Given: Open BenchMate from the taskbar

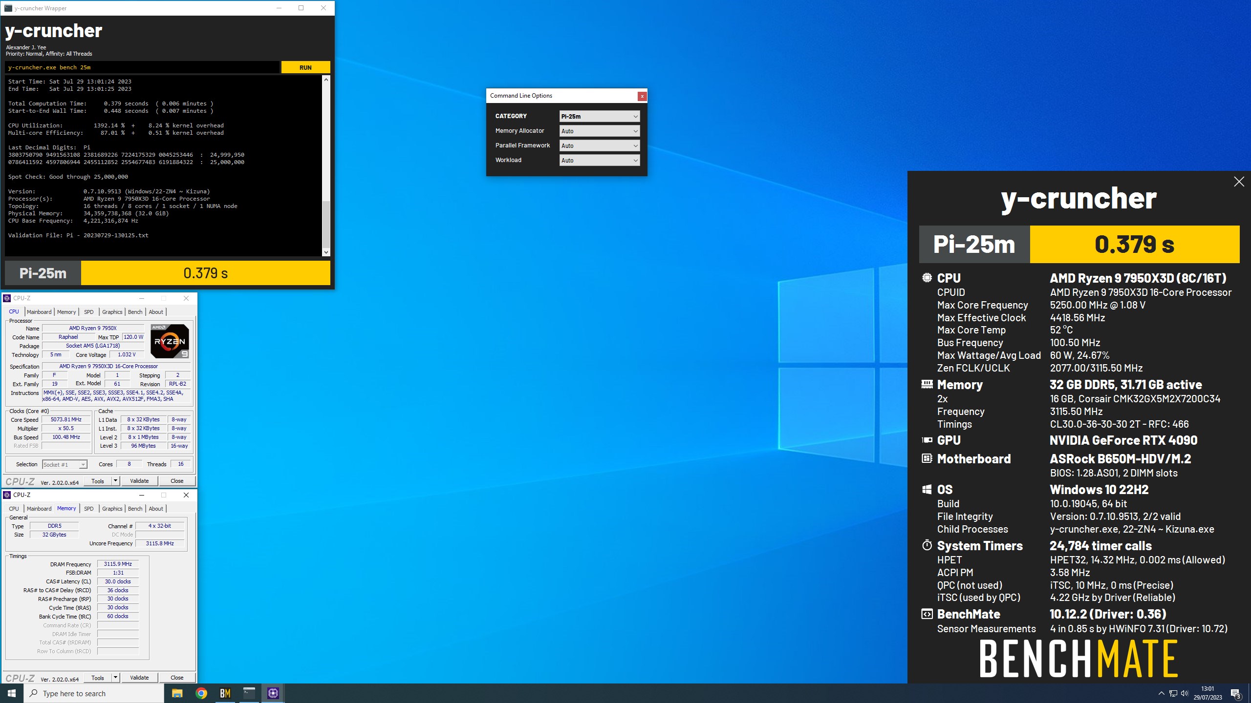Looking at the screenshot, I should tap(225, 693).
